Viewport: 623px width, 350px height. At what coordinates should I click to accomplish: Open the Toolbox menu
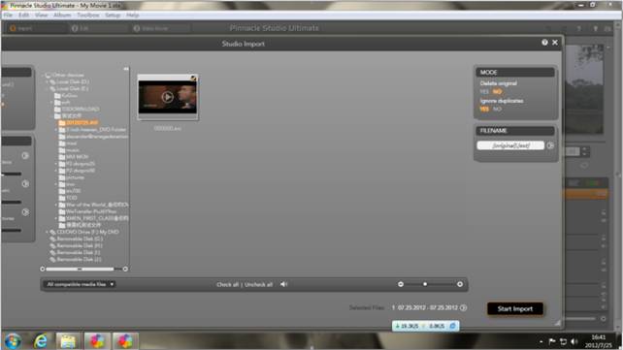(x=88, y=16)
